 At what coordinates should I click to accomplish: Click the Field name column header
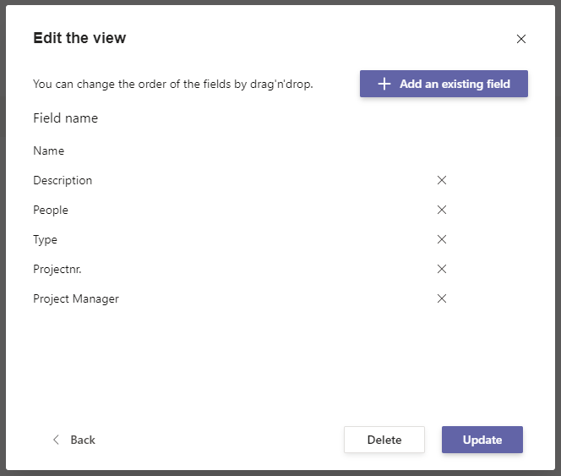(x=65, y=118)
